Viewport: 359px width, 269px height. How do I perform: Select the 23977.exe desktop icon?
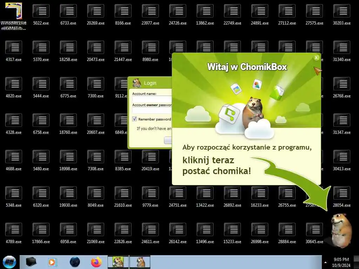click(150, 15)
